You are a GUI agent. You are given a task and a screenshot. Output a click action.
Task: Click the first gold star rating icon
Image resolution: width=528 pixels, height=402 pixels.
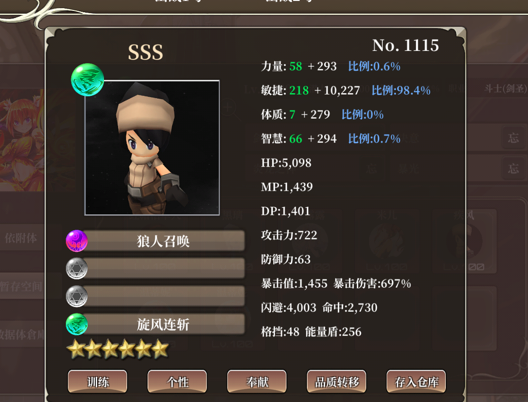pyautogui.click(x=76, y=349)
